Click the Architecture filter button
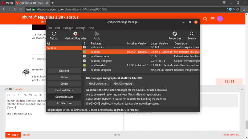The height and width of the screenshot is (139, 248). point(64,104)
